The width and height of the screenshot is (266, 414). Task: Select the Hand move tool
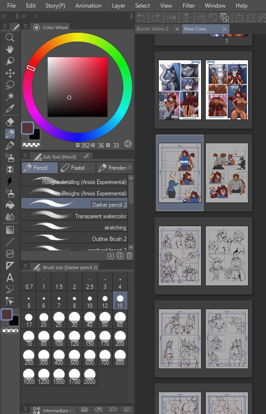(10, 49)
